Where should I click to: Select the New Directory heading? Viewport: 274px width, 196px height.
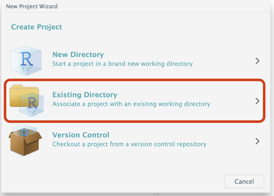78,55
